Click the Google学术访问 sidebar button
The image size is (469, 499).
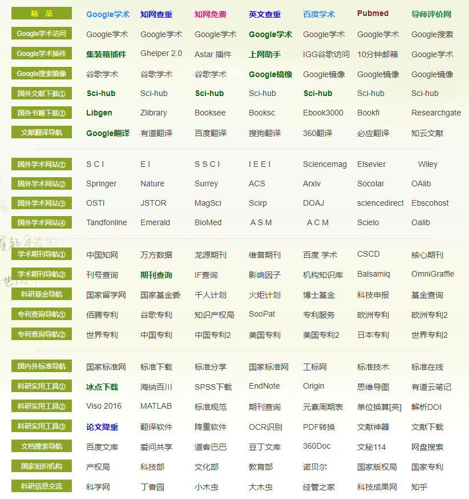(x=41, y=33)
